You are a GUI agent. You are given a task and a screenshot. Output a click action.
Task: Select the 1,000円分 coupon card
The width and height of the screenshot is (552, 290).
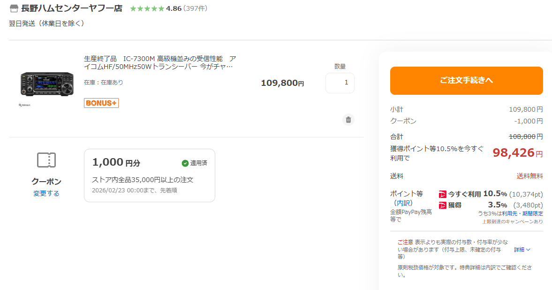[x=149, y=175]
